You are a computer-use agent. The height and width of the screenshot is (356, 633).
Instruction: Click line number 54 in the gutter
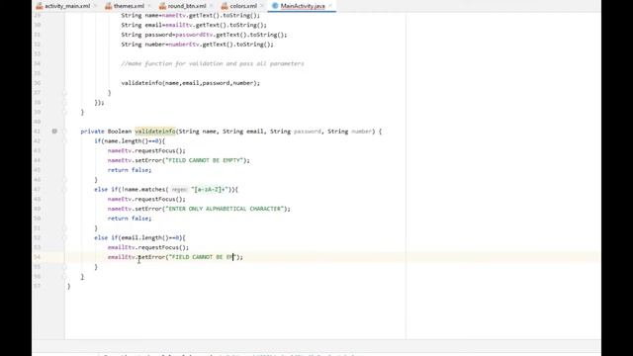pos(38,257)
